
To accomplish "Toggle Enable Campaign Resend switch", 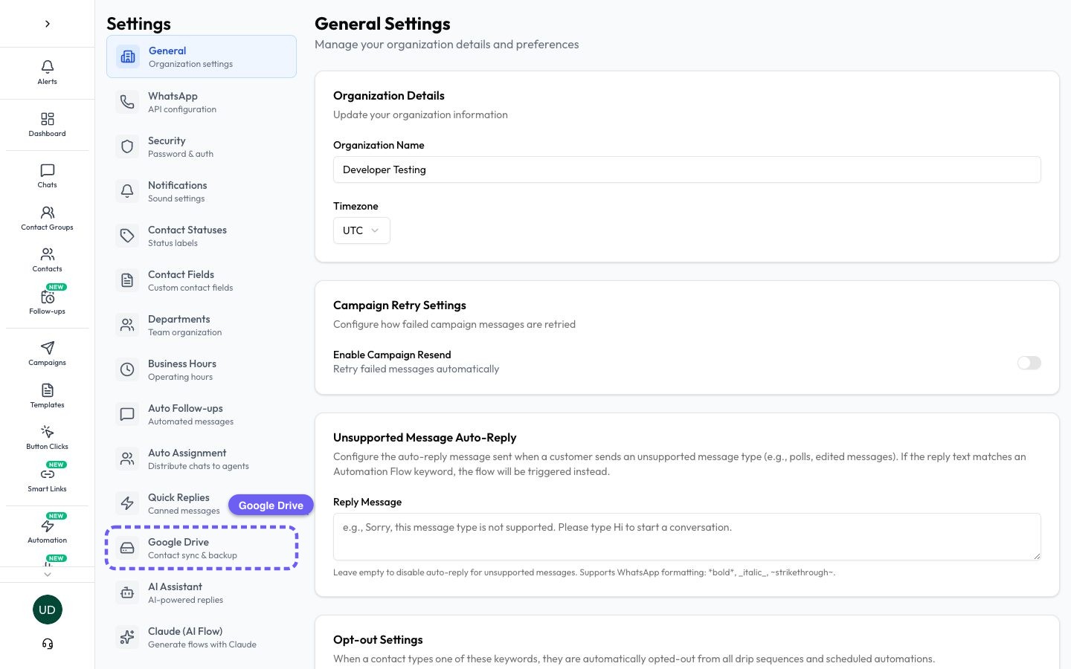I will [x=1029, y=363].
